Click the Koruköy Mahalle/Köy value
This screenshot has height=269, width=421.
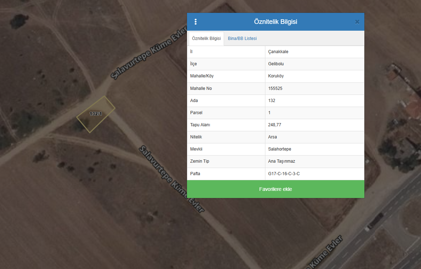276,76
